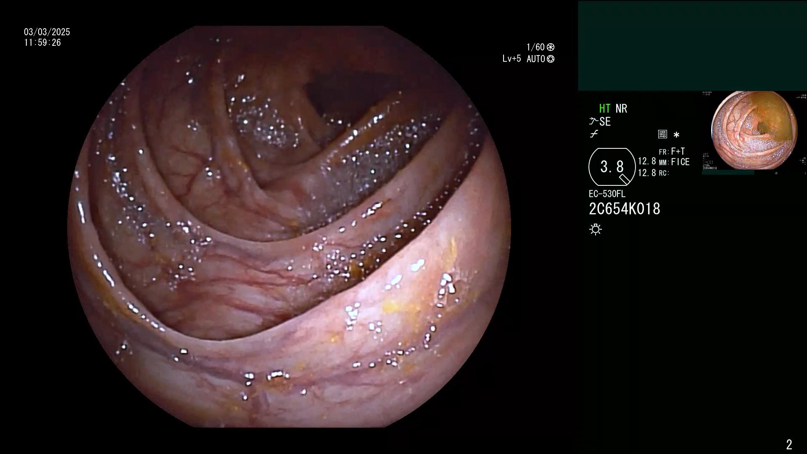
Task: Click the time 11:59:26
Action: 42,43
